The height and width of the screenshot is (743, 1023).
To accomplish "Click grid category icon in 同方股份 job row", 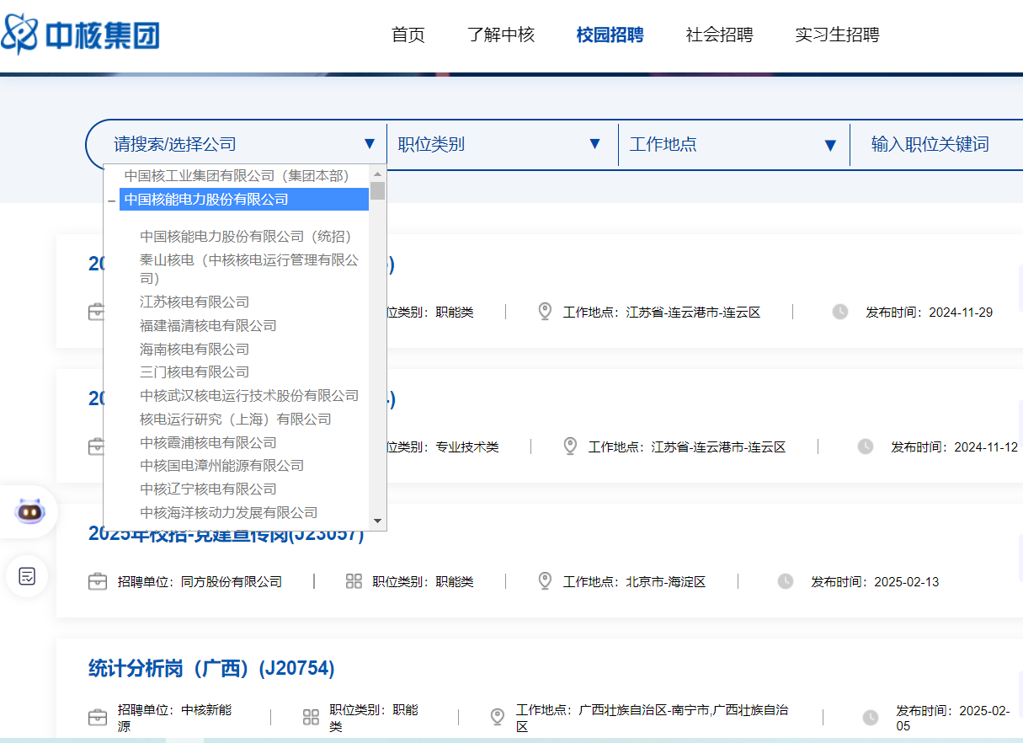I will tap(354, 581).
